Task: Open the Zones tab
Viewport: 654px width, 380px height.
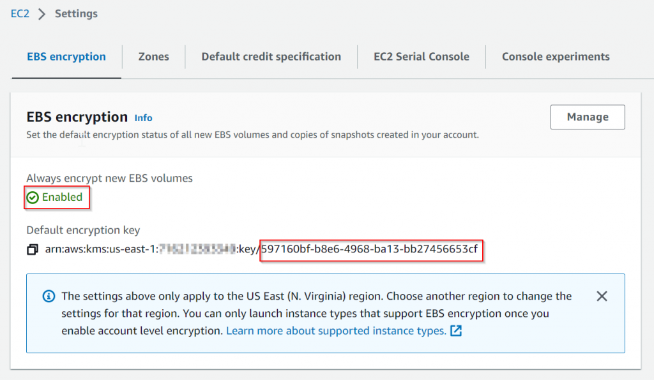Action: 153,57
